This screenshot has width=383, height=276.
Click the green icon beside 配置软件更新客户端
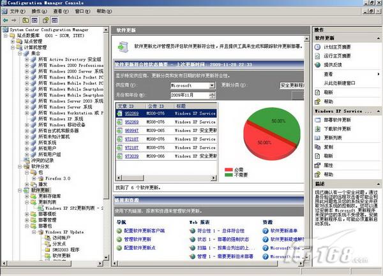[x=119, y=231]
